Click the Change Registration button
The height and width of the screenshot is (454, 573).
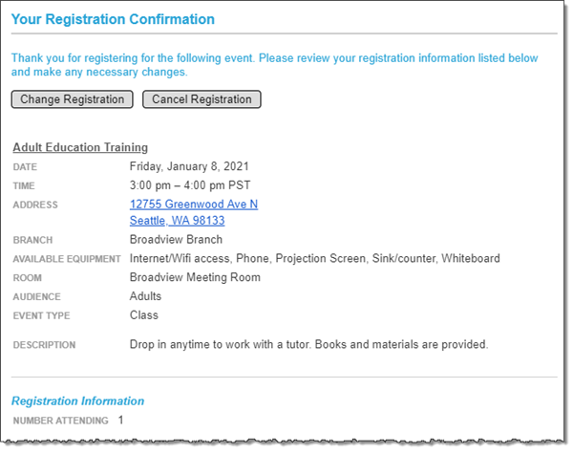[x=72, y=99]
